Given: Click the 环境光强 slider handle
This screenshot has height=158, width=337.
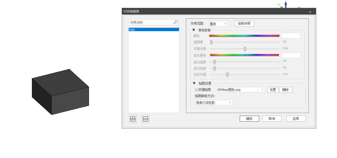Looking at the screenshot, I should pos(245,49).
